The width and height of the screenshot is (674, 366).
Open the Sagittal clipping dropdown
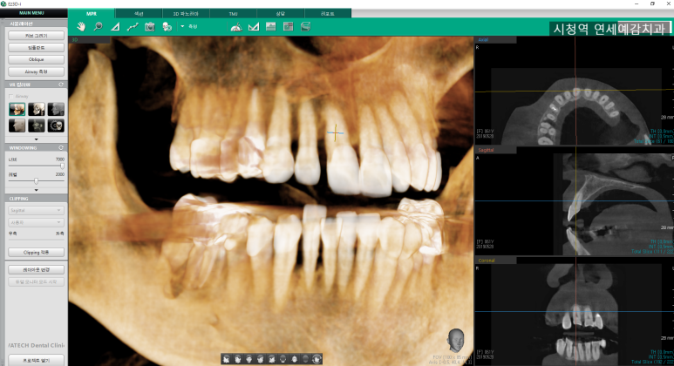coord(36,210)
